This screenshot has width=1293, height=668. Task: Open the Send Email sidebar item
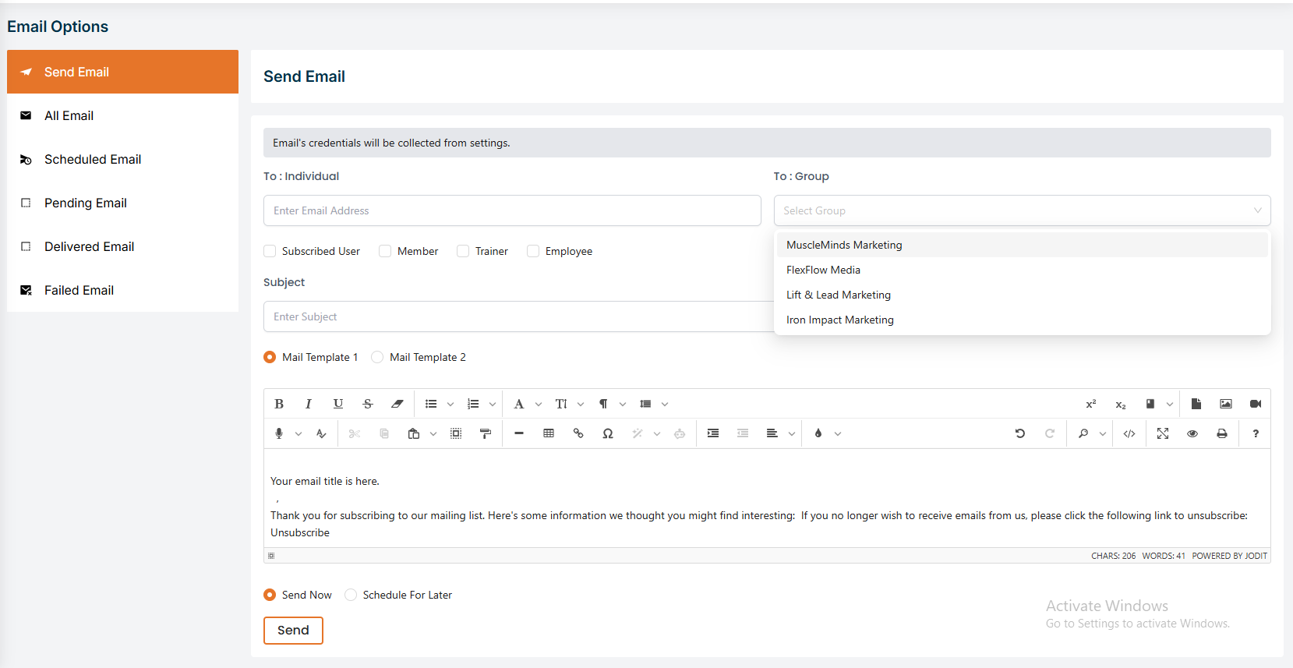(x=122, y=72)
